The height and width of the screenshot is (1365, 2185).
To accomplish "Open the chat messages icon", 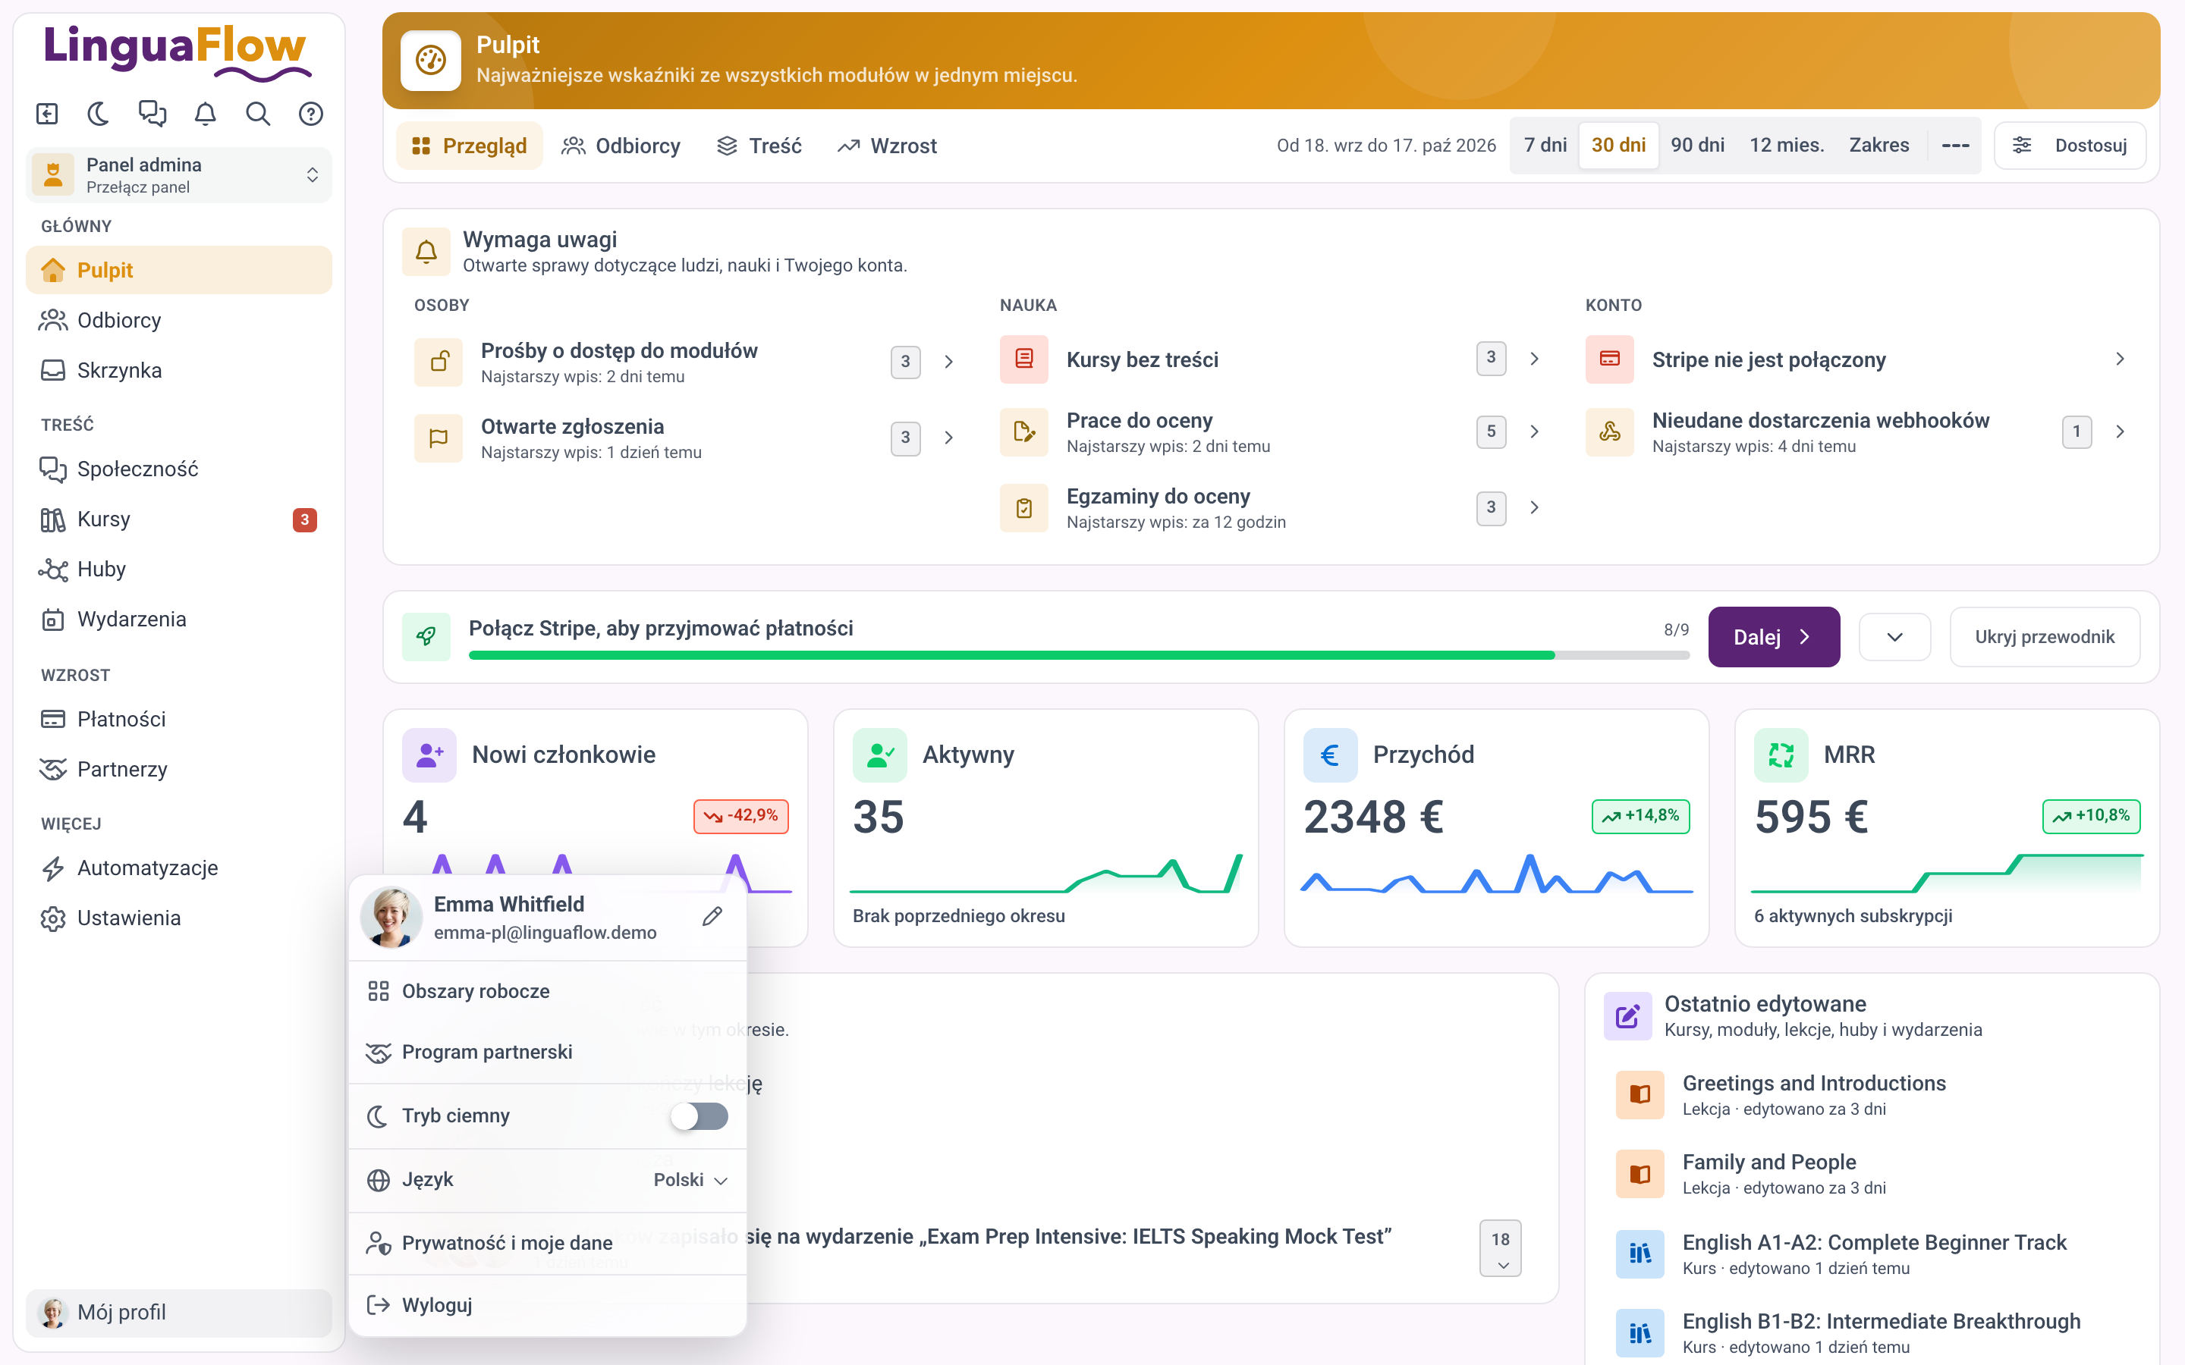I will [152, 114].
